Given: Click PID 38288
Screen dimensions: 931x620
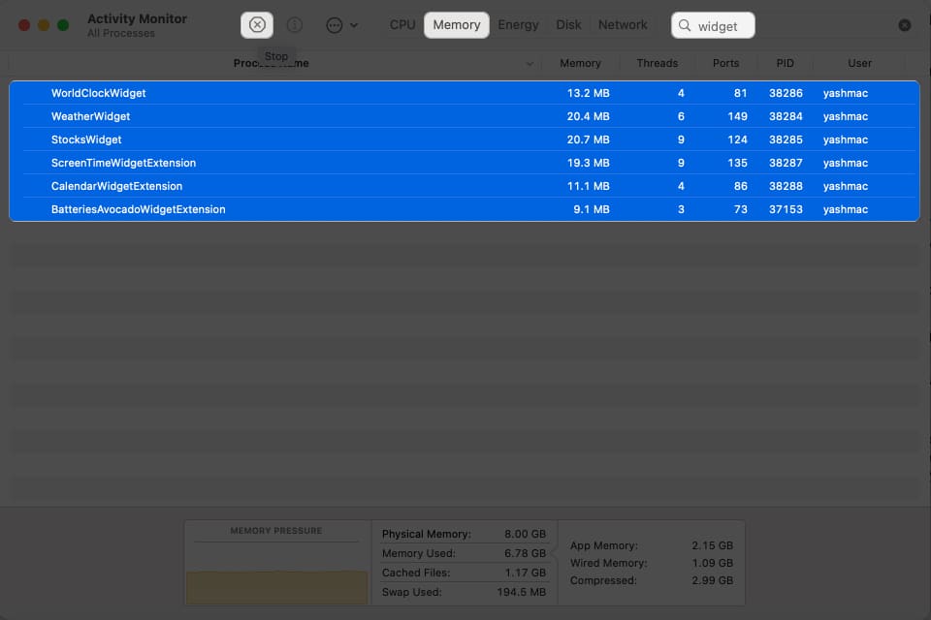Looking at the screenshot, I should (786, 186).
